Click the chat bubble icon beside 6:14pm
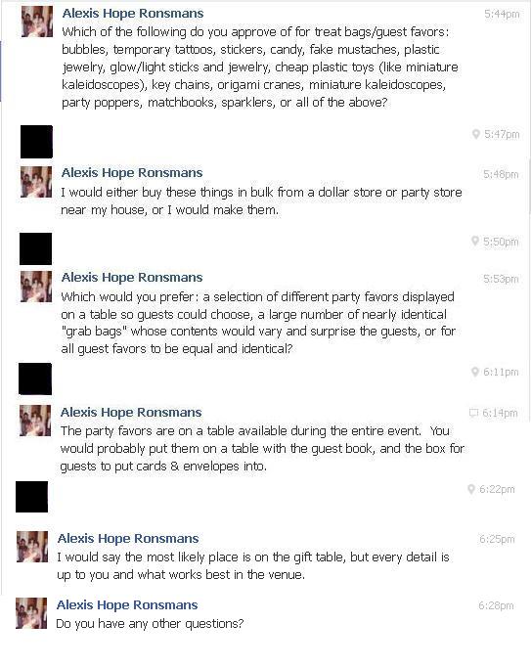531x668 pixels. point(473,413)
